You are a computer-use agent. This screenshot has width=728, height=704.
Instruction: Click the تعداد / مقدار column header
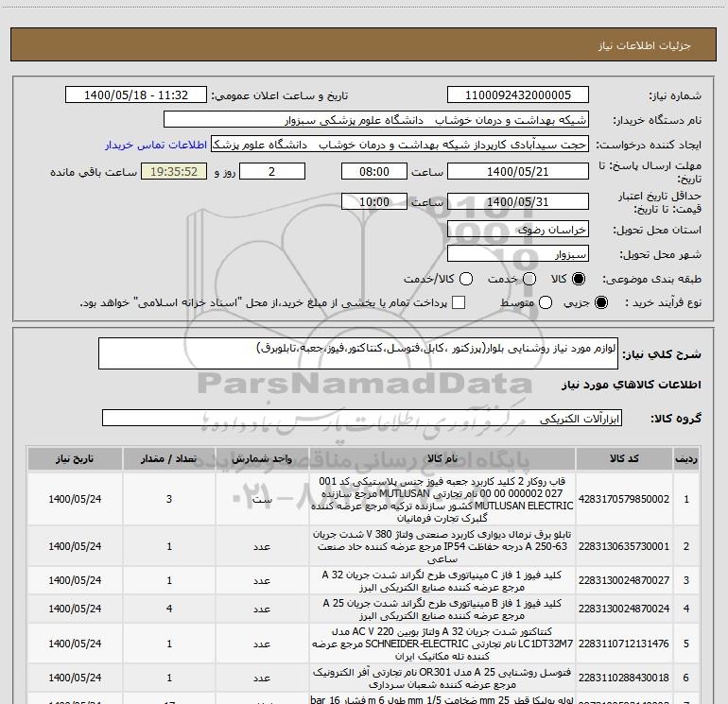pos(169,459)
